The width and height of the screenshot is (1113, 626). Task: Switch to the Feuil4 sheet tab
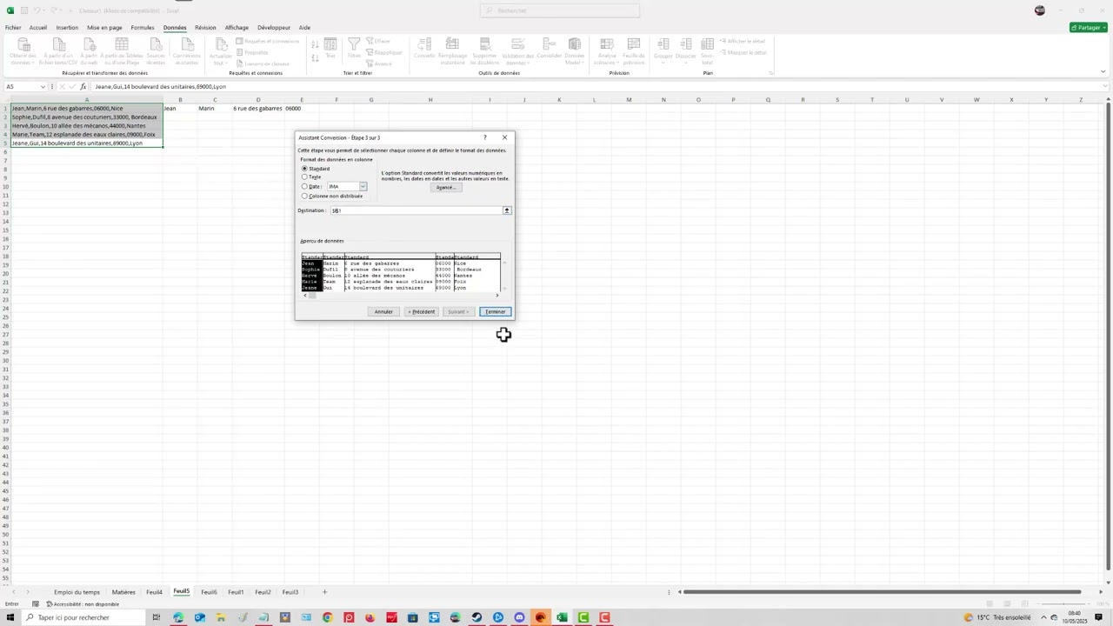pyautogui.click(x=154, y=592)
